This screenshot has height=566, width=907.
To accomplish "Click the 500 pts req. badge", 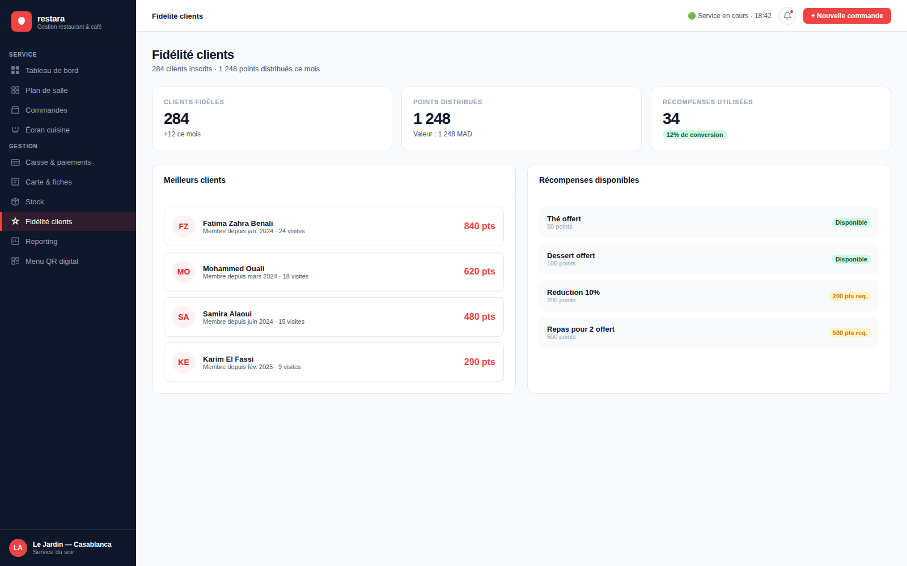I will point(850,333).
